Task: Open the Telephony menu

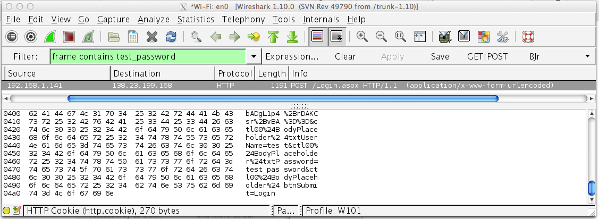Action: (243, 19)
